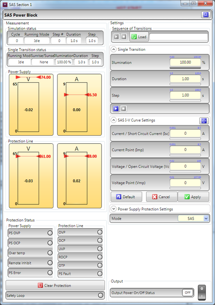
Task: Click the Duration value input field
Action: [185, 79]
